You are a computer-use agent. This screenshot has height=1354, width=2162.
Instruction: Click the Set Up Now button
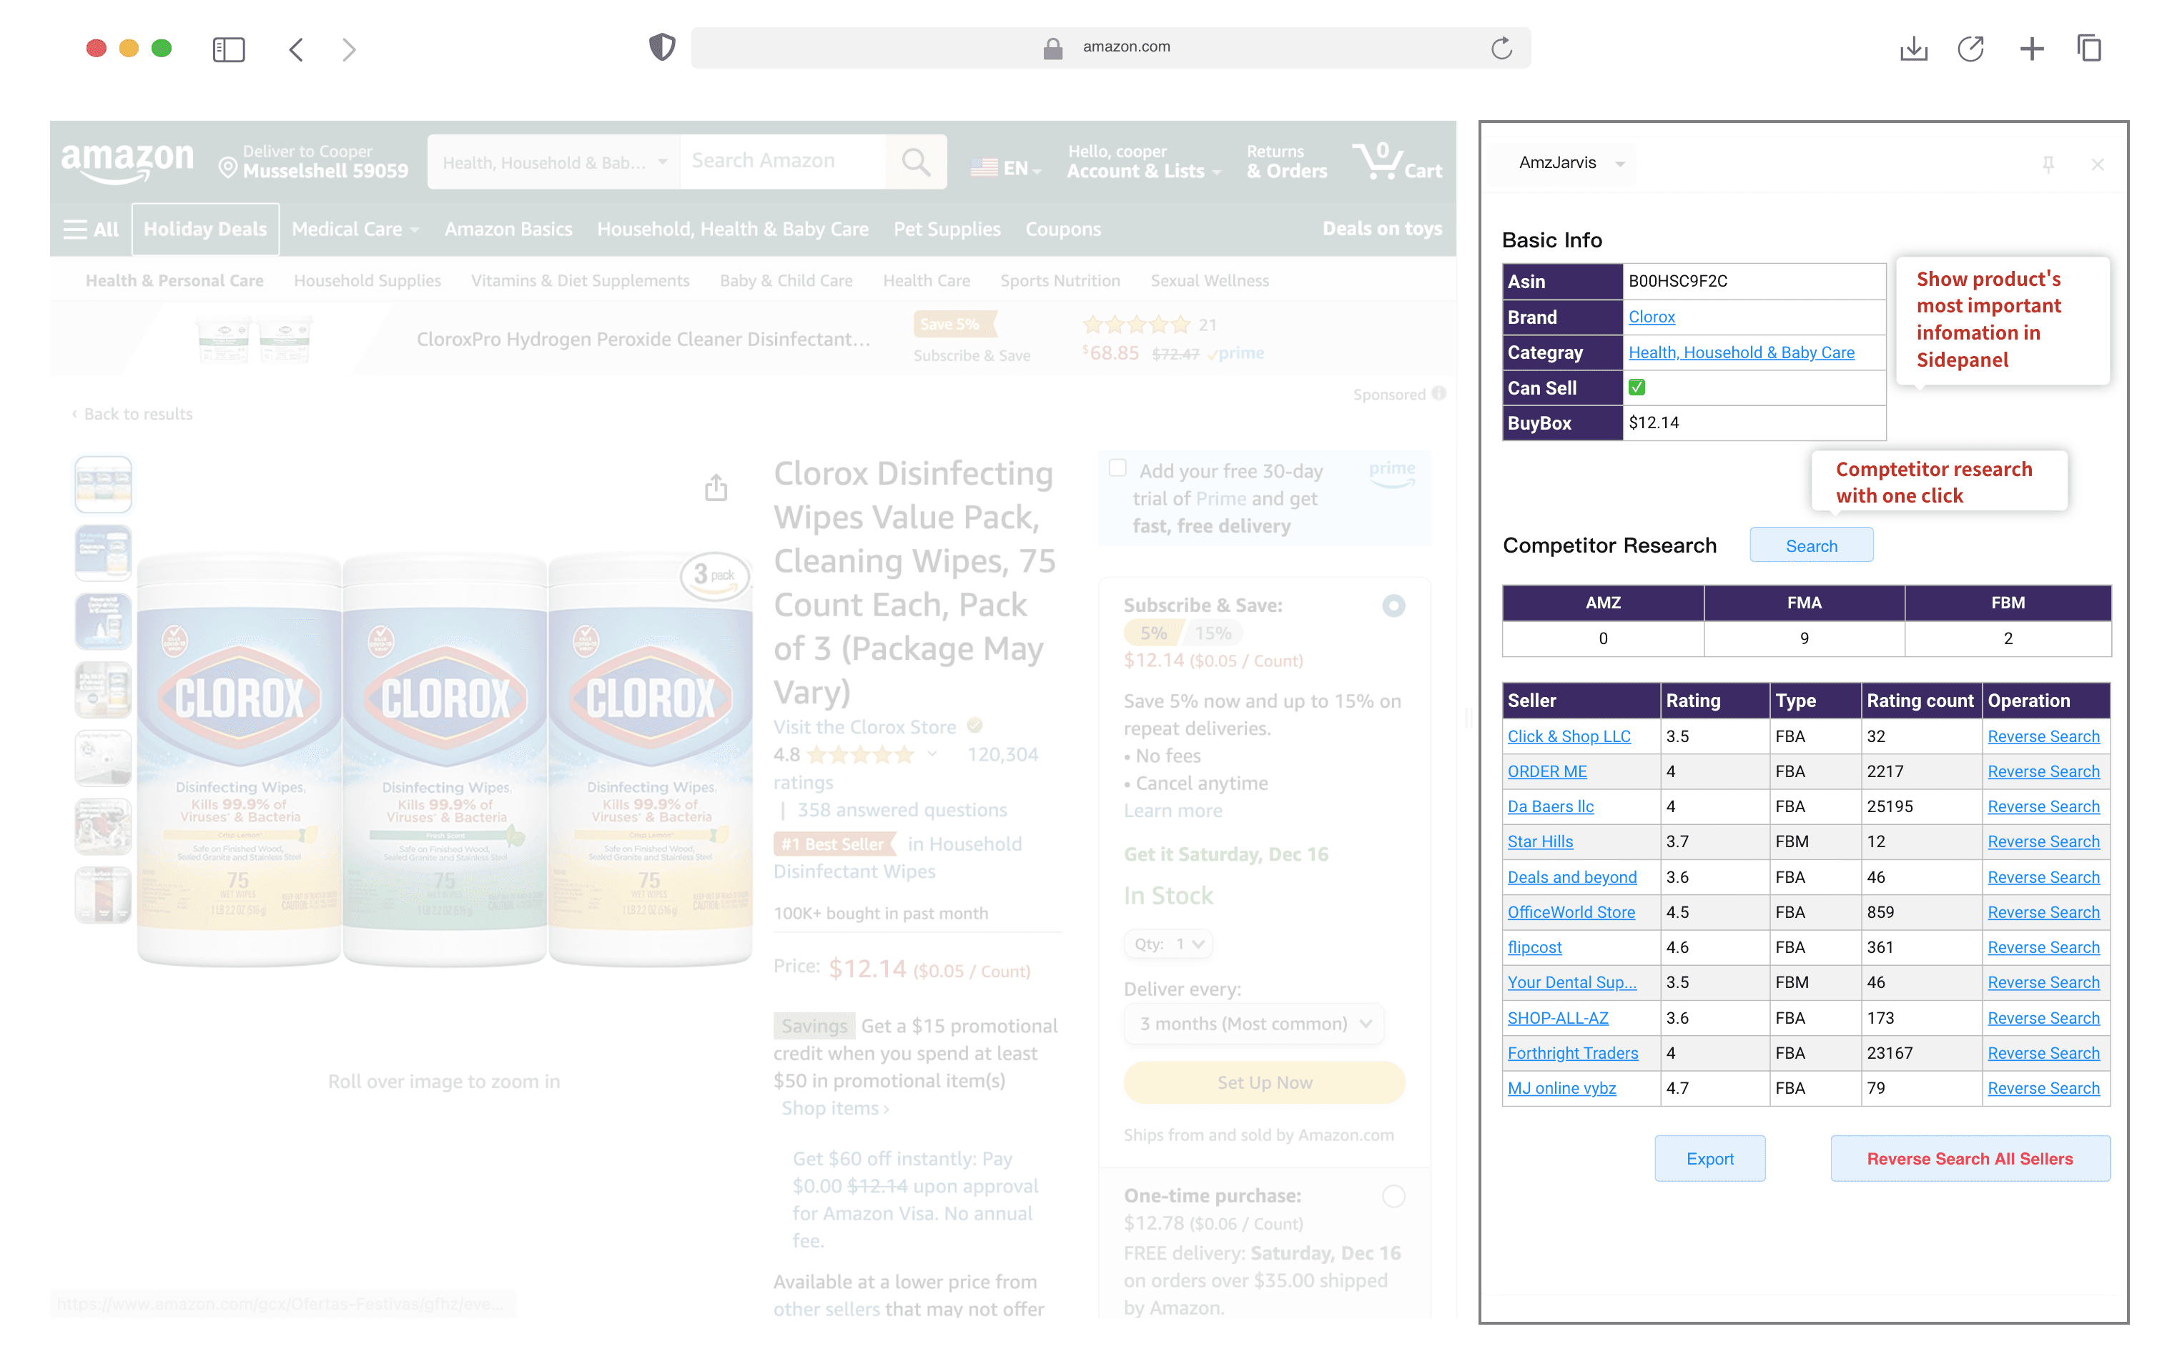coord(1264,1082)
